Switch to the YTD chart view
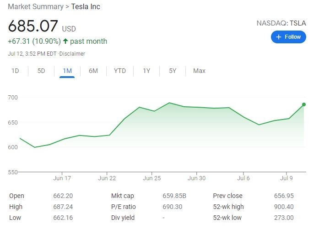 (x=120, y=71)
